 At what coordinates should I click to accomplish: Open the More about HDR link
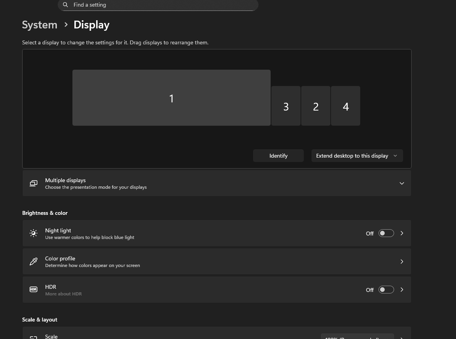point(63,294)
